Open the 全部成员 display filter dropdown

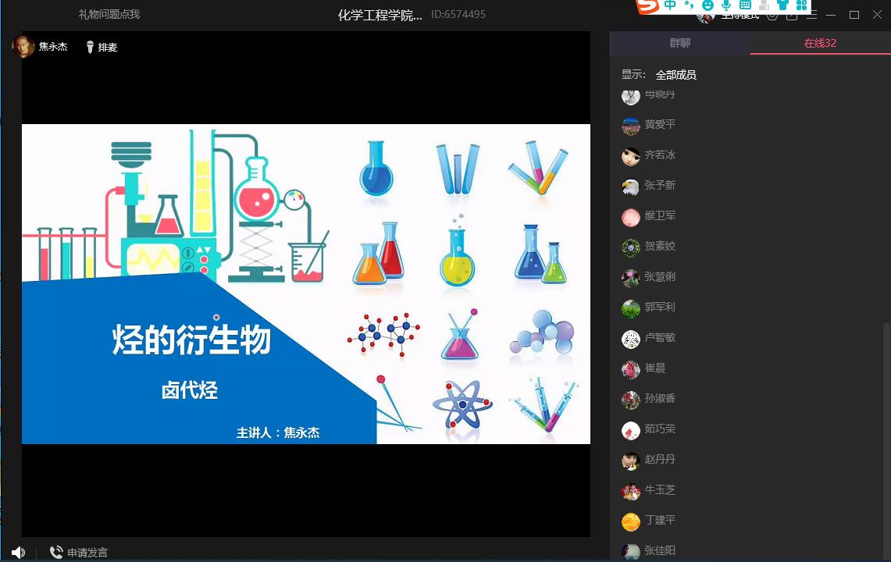[x=675, y=75]
